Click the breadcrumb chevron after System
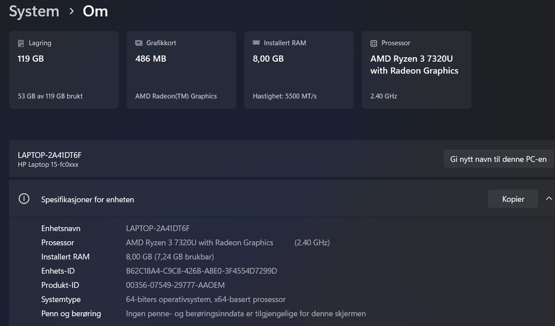Screen dimensions: 555x326 [71, 11]
